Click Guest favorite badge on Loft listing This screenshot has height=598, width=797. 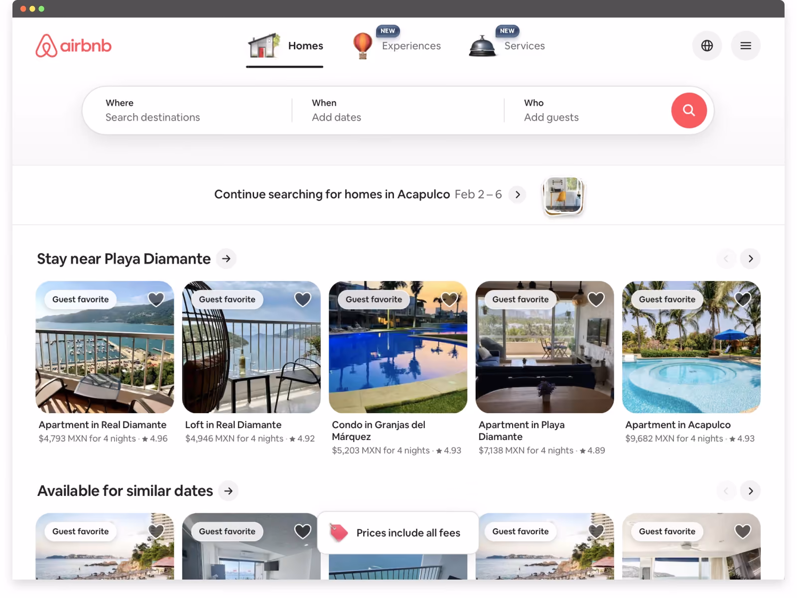click(227, 299)
